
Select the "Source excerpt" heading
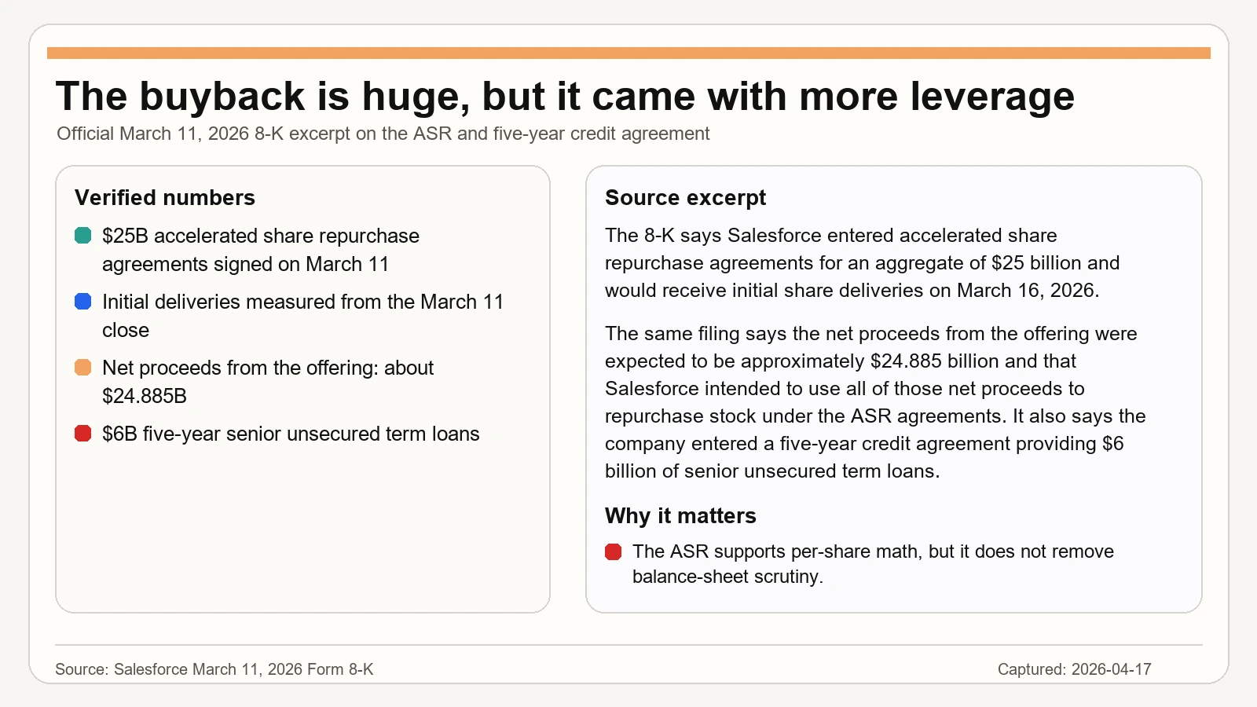click(685, 197)
